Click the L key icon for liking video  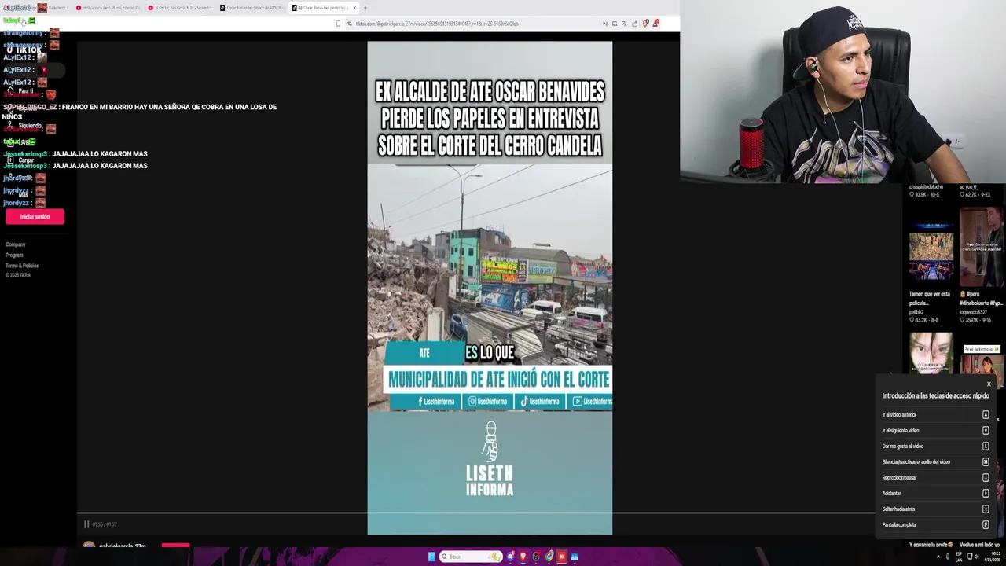pos(986,447)
